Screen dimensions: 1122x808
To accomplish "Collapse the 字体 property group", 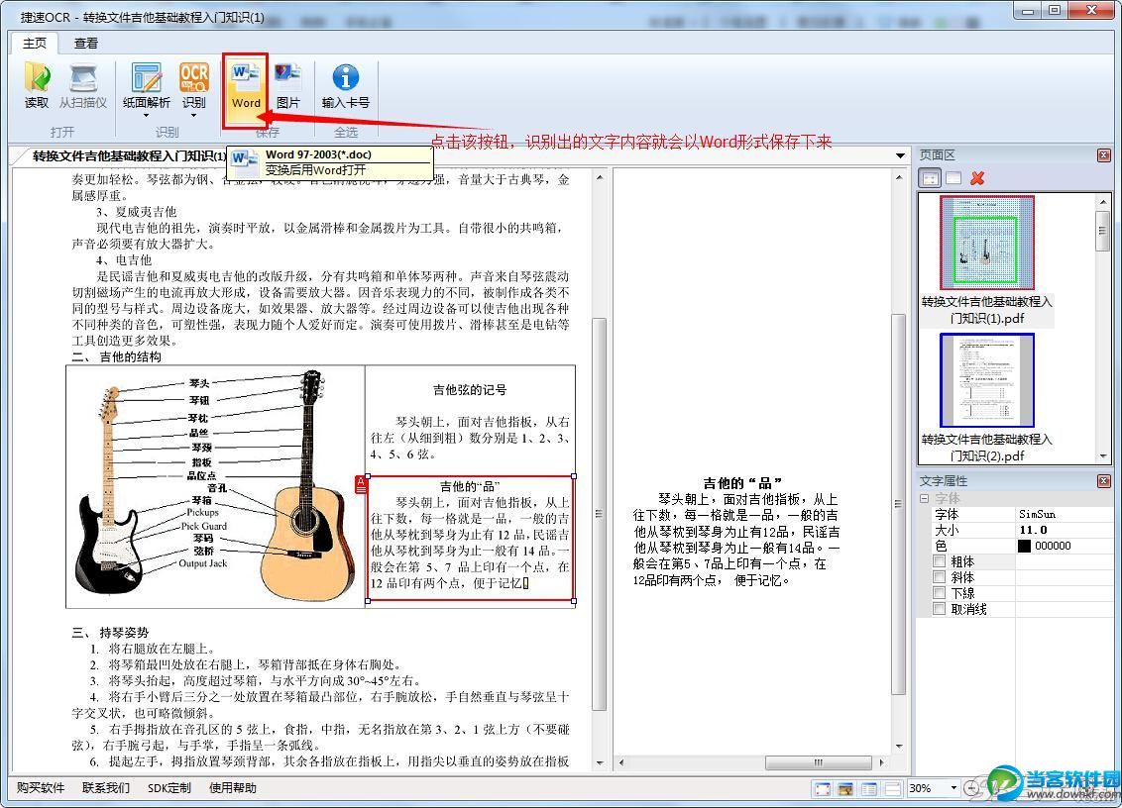I will (x=925, y=498).
